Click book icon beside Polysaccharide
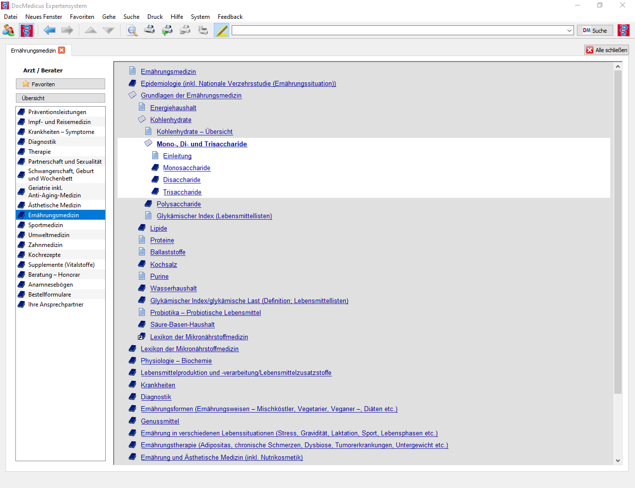Viewport: 635px width, 488px height. tap(148, 203)
